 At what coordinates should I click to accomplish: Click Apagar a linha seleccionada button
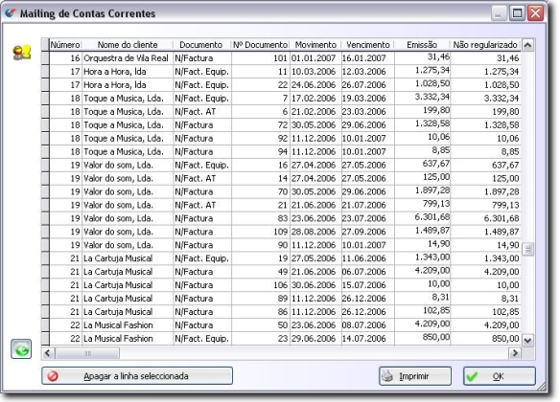(137, 376)
